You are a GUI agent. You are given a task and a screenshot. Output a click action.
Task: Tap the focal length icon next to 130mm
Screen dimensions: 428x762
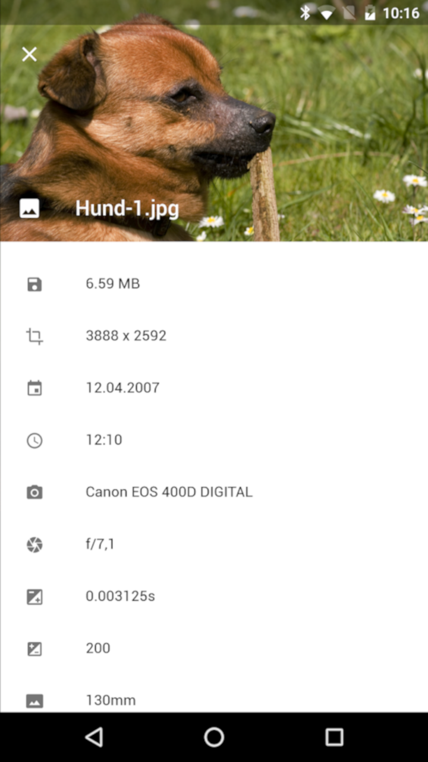click(34, 701)
